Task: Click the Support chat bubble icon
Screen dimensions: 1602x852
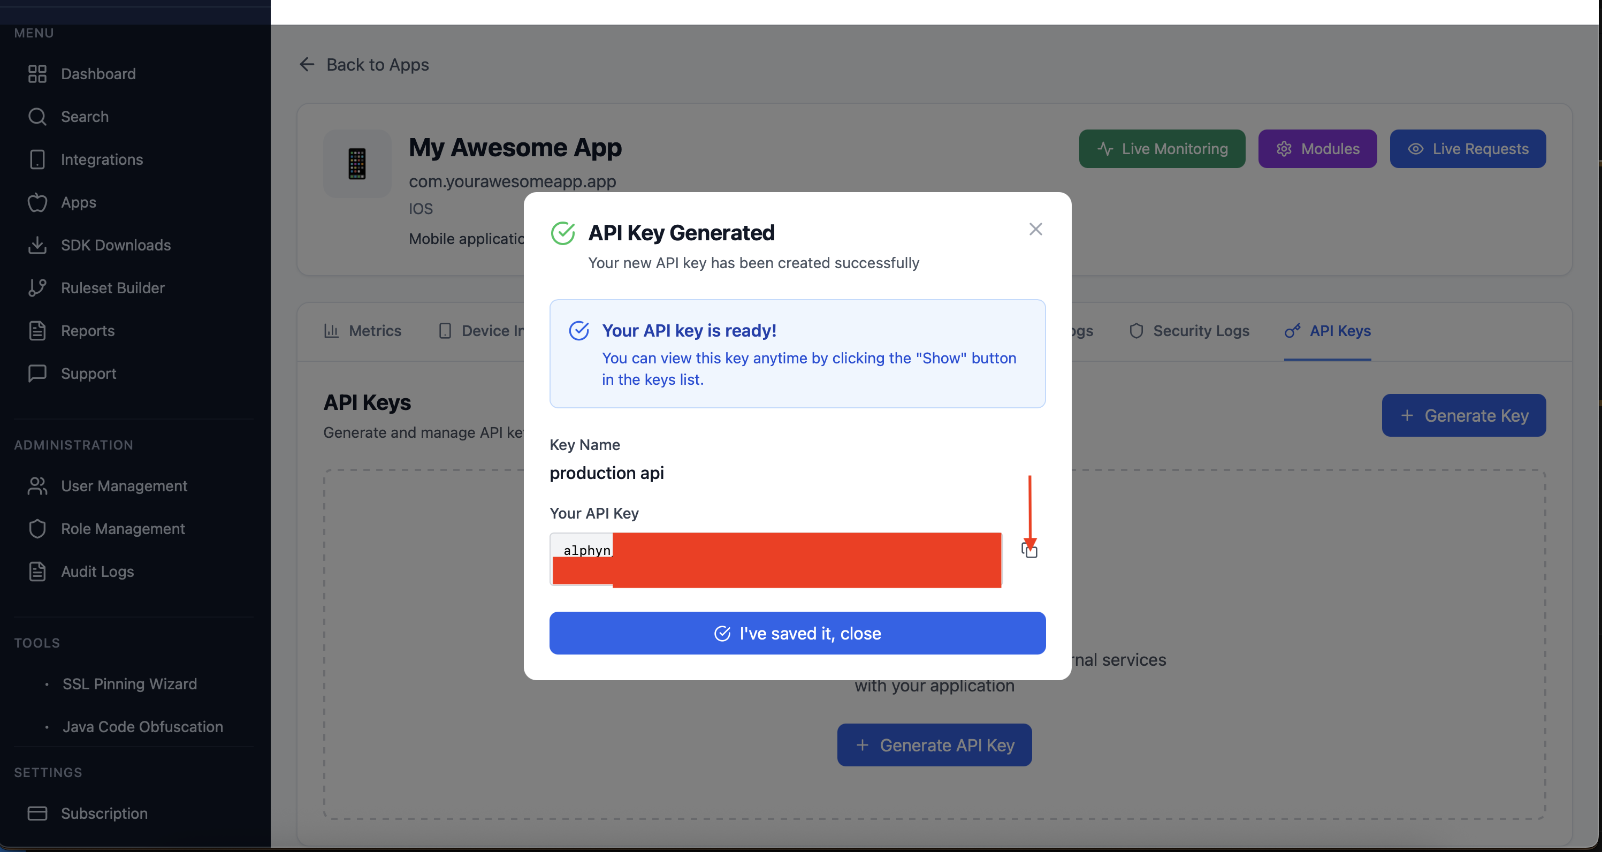Action: [x=37, y=374]
